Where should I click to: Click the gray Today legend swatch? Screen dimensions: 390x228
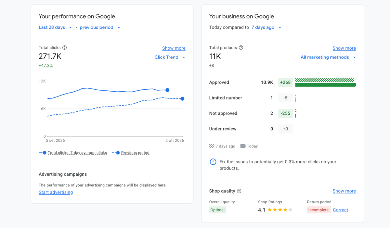[x=243, y=146]
